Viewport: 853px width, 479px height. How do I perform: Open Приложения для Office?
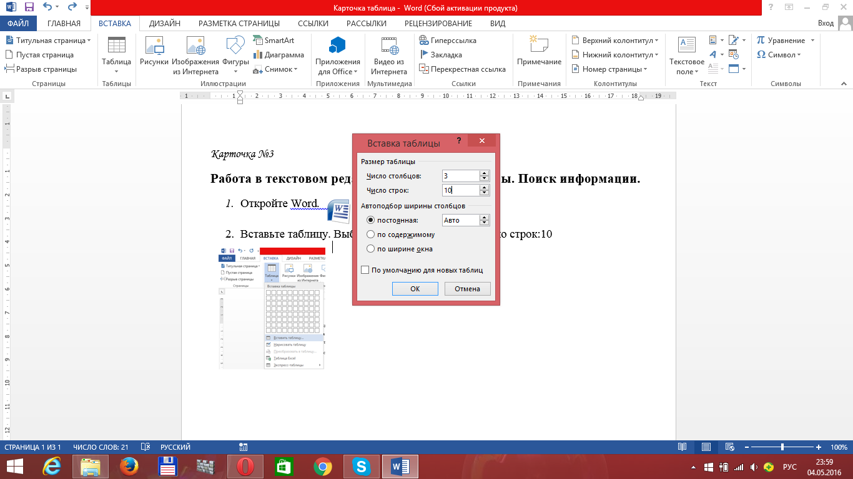click(x=338, y=55)
